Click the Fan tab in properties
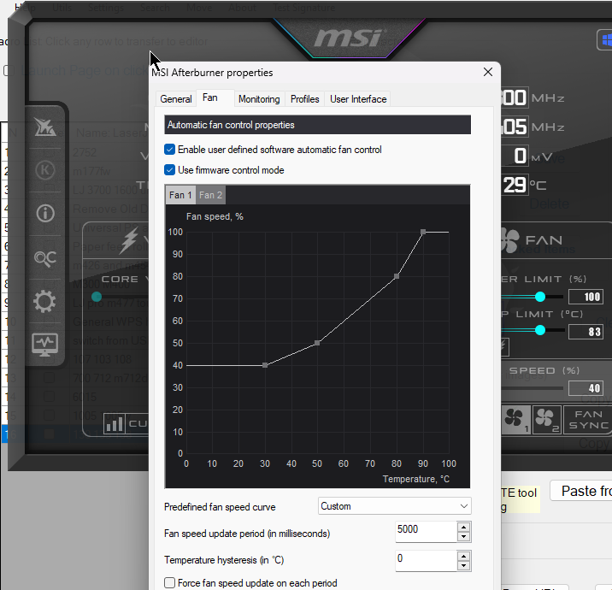 (x=210, y=97)
